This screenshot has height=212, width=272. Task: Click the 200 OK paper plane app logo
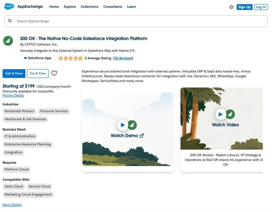click(x=8, y=41)
